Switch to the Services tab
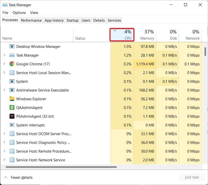 click(x=114, y=20)
